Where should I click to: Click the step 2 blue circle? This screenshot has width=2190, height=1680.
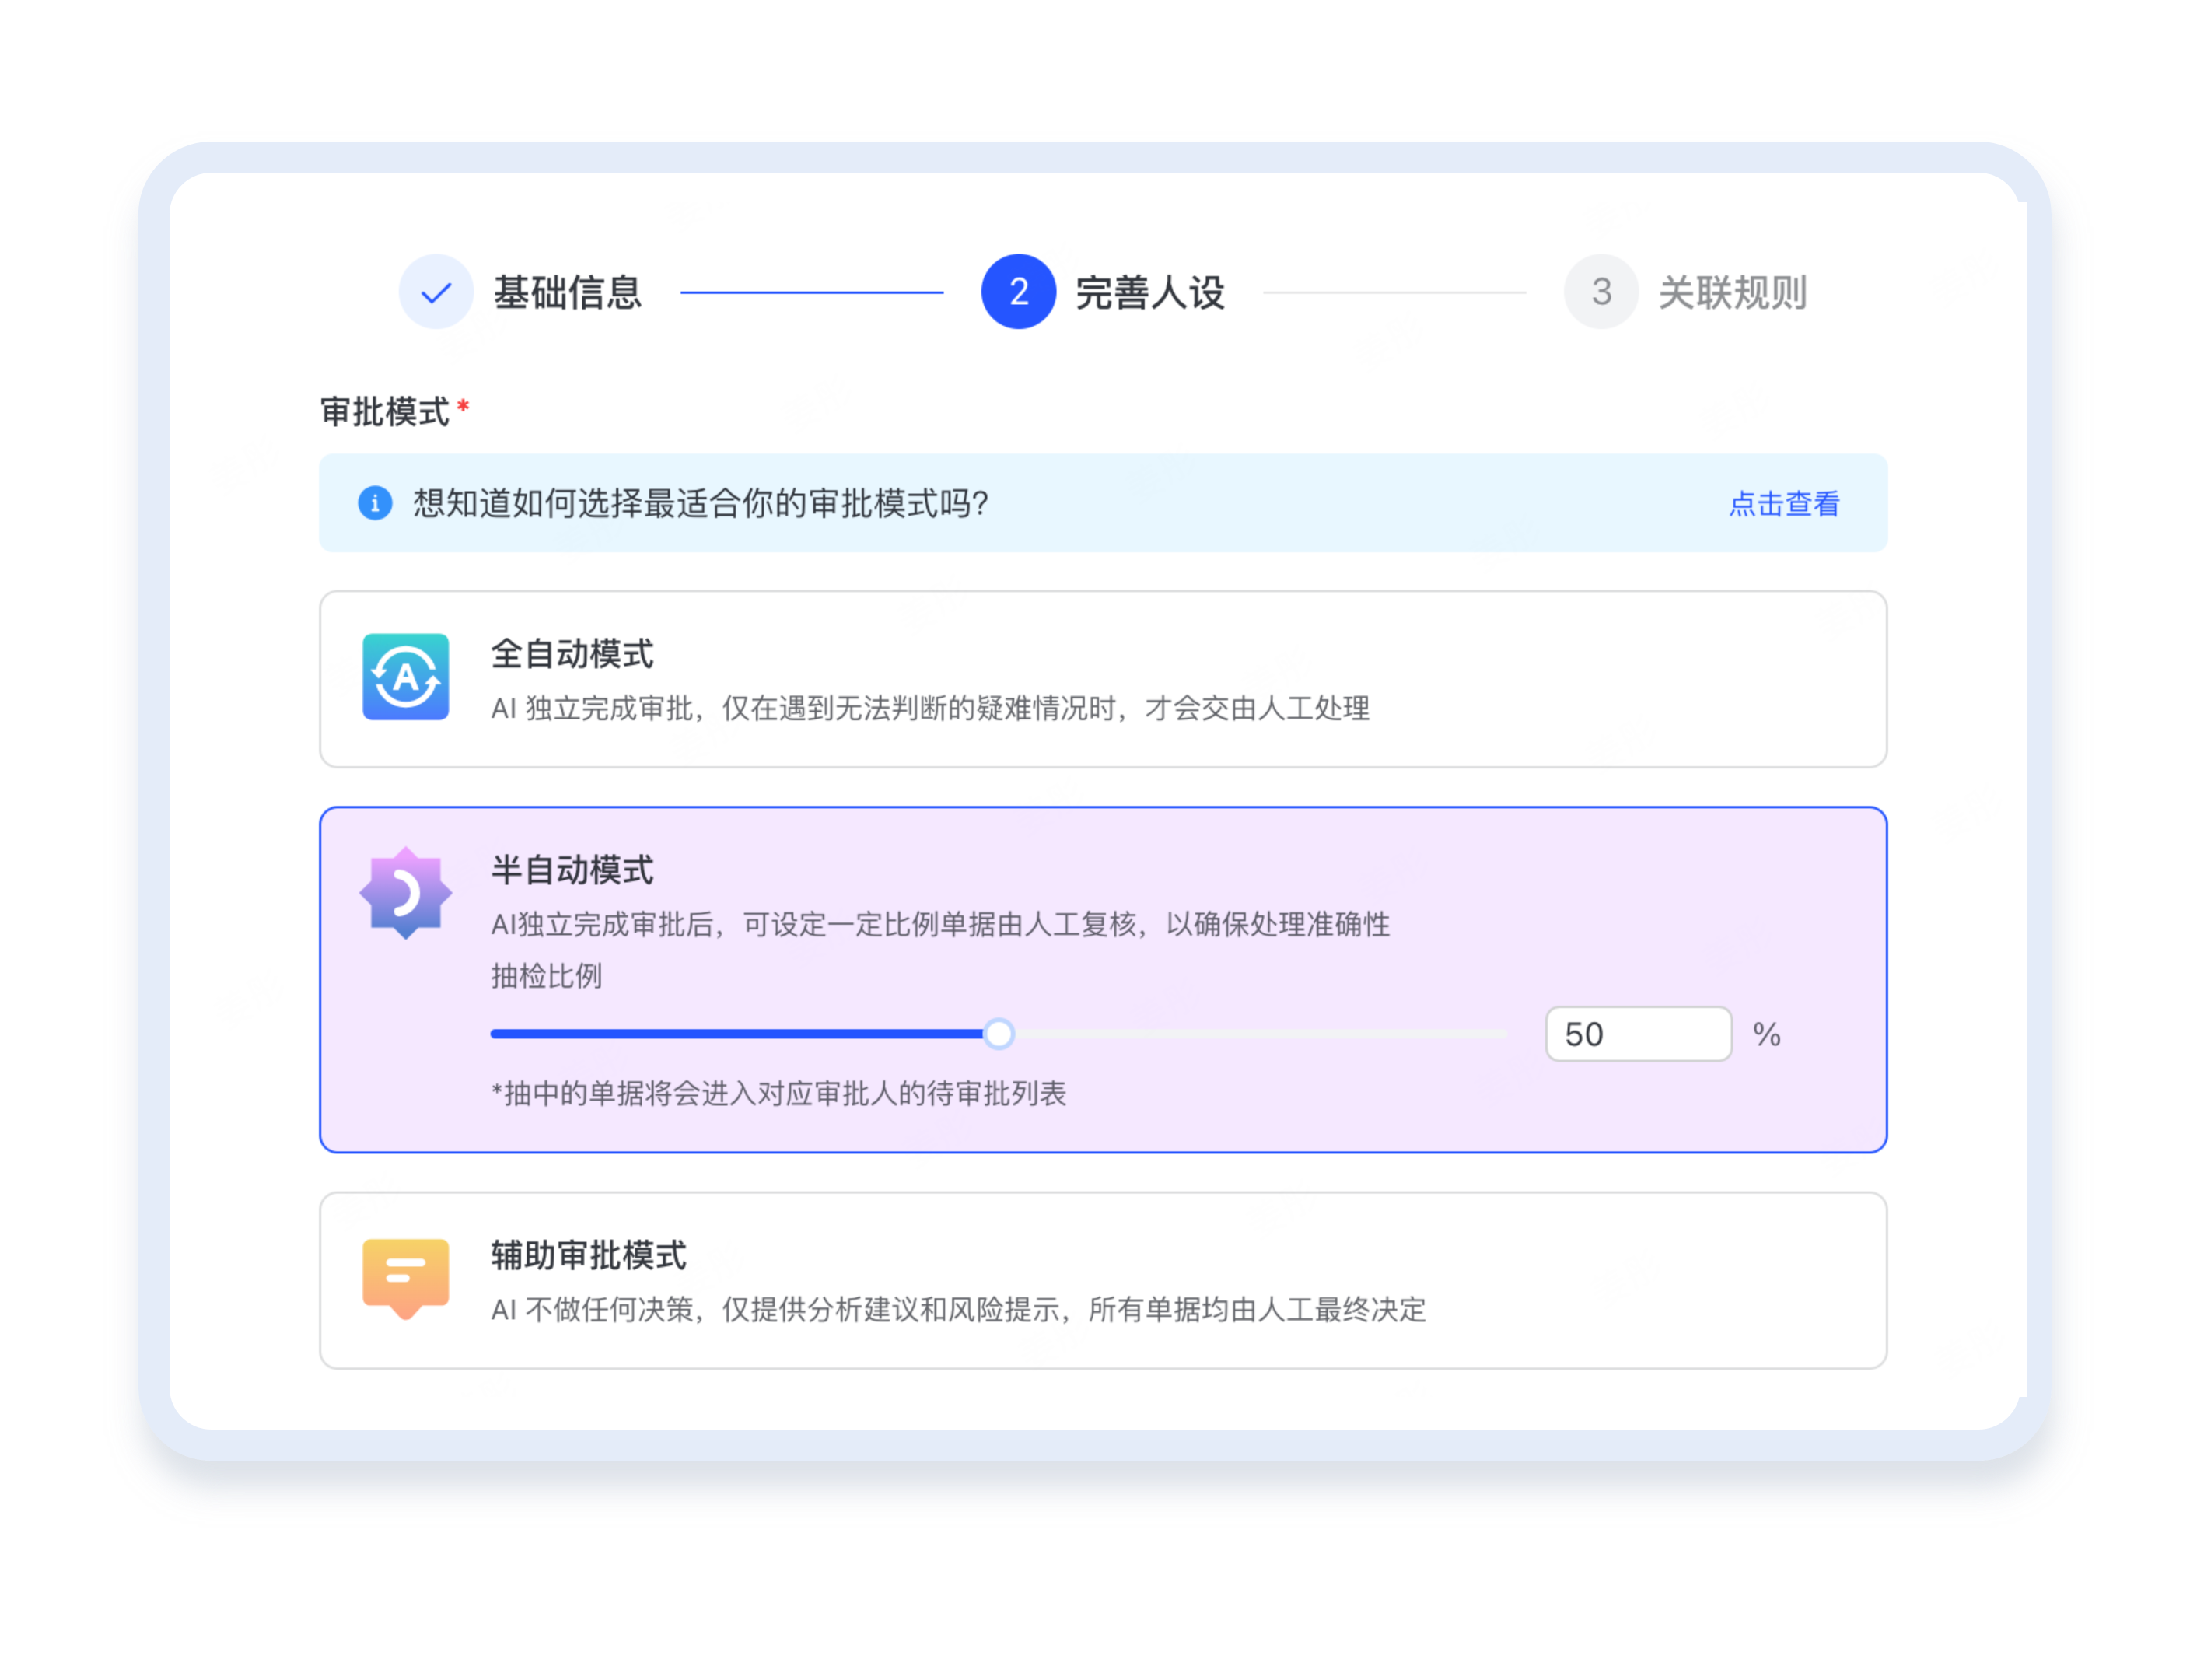tap(1018, 292)
